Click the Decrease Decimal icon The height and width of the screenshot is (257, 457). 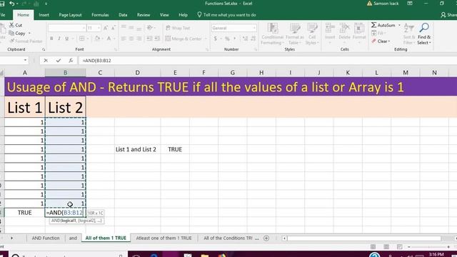253,39
